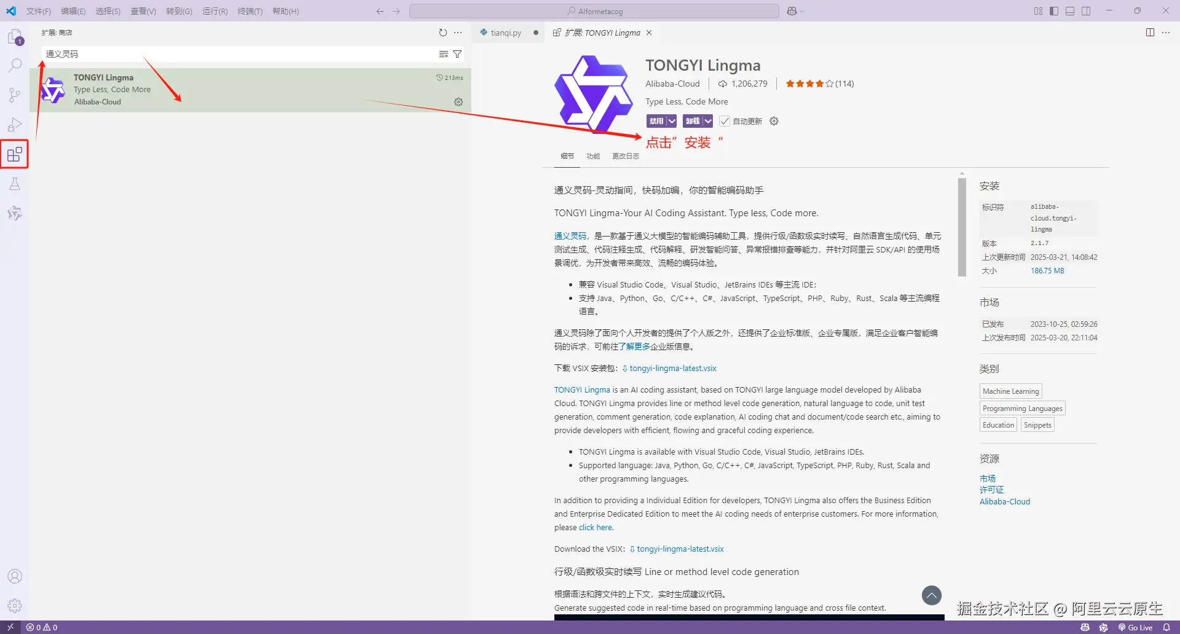Open the Alibaba-Cloud publisher link under the title
Viewport: 1180px width, 634px height.
pos(672,84)
